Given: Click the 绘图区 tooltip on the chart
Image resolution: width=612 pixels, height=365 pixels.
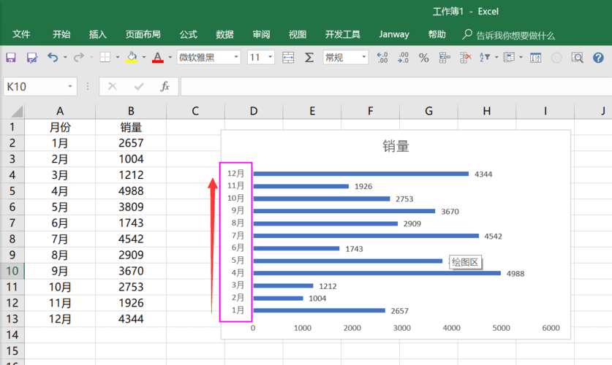Looking at the screenshot, I should (465, 262).
